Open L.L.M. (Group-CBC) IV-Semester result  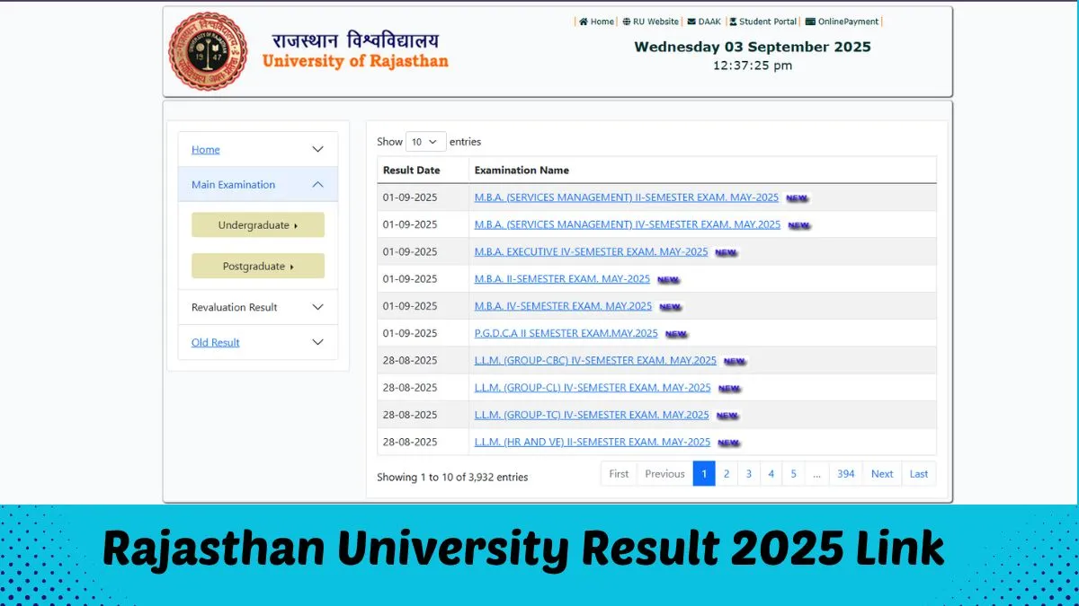coord(595,360)
